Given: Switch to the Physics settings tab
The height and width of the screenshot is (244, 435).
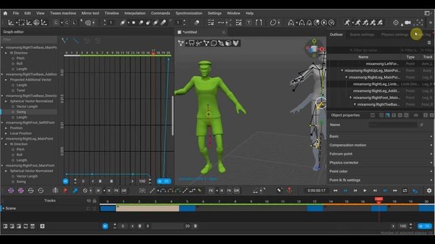Looking at the screenshot, I should click(395, 35).
